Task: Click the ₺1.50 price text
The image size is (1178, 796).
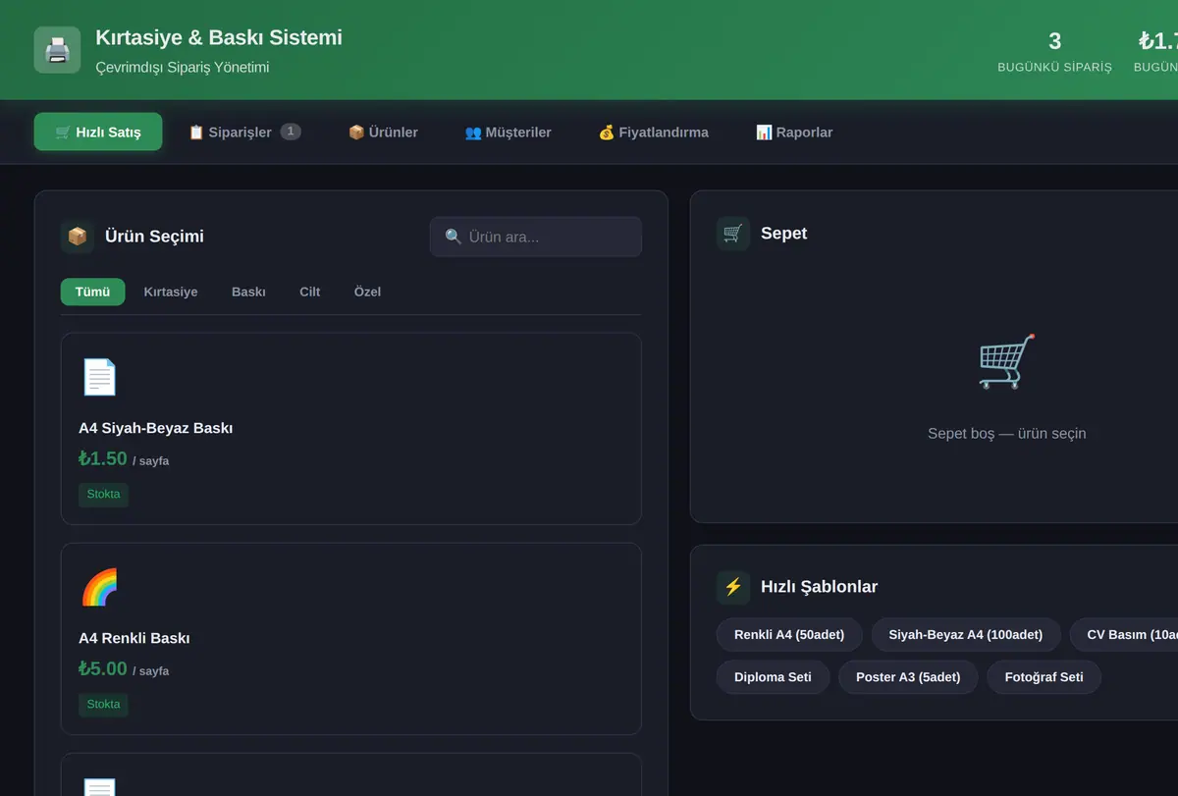Action: 103,458
